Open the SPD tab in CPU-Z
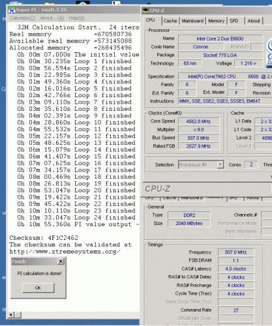The width and height of the screenshot is (272, 326). 234,21
